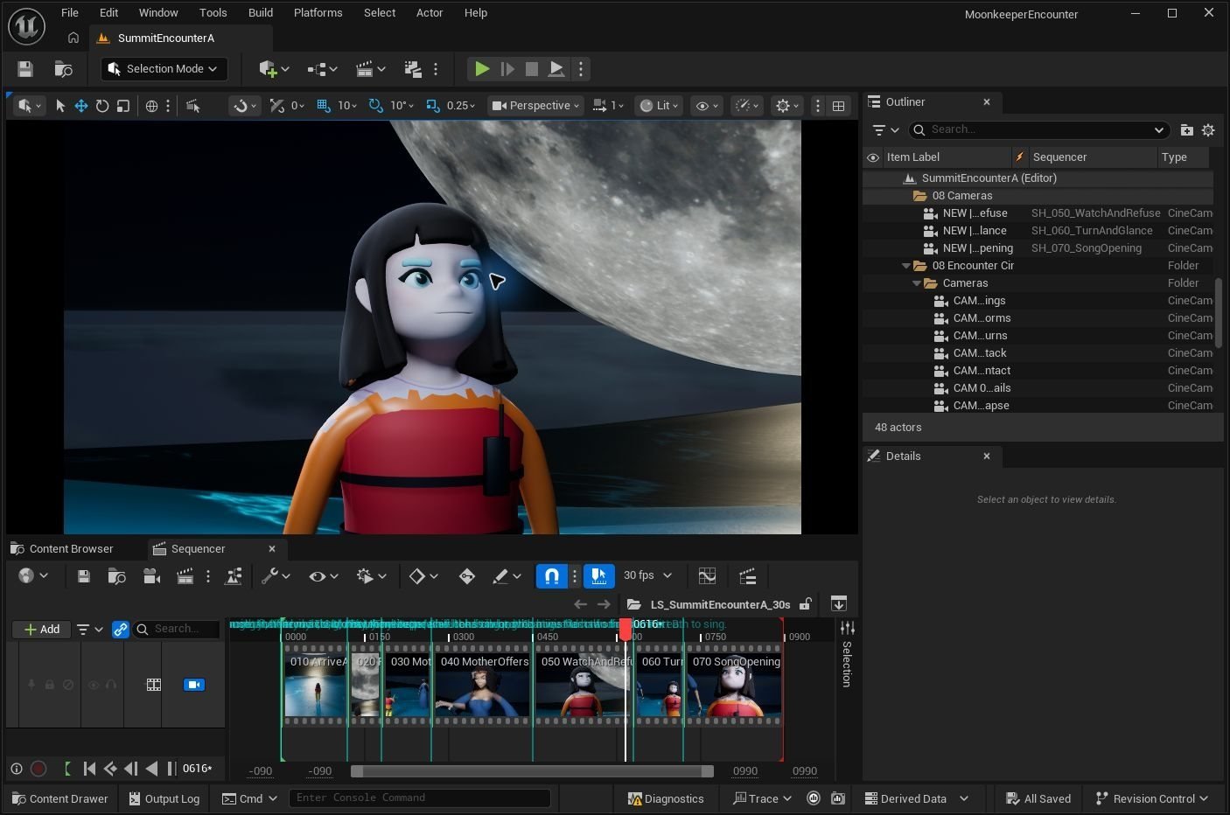The height and width of the screenshot is (815, 1230).
Task: Open the Outliner settings gear
Action: [1208, 130]
